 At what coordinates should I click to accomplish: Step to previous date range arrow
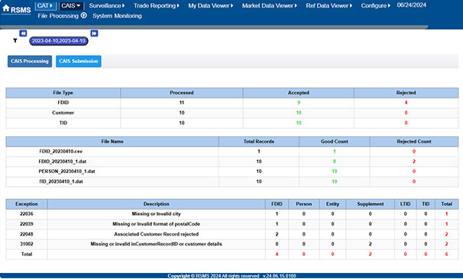[x=23, y=34]
